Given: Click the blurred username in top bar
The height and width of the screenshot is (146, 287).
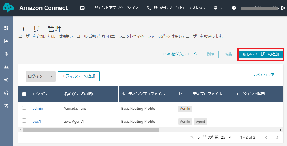Looking at the screenshot, I should [260, 8].
